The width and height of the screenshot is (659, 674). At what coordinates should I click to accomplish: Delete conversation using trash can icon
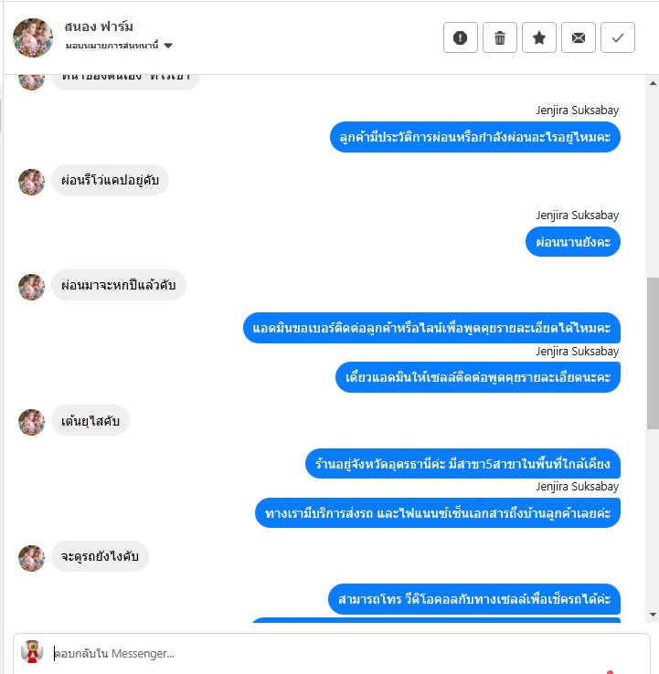pyautogui.click(x=499, y=37)
